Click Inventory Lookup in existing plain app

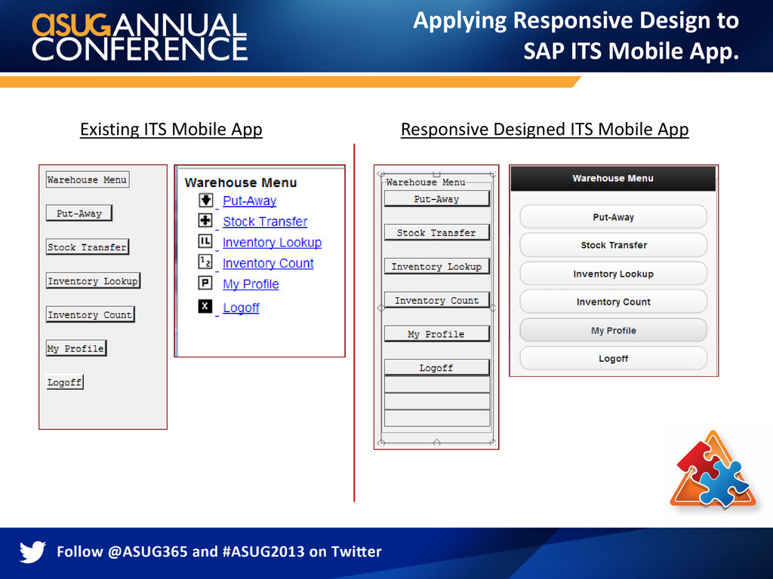(93, 280)
